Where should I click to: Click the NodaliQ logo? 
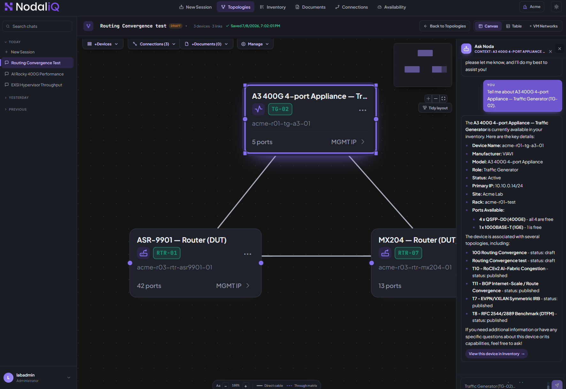point(32,7)
